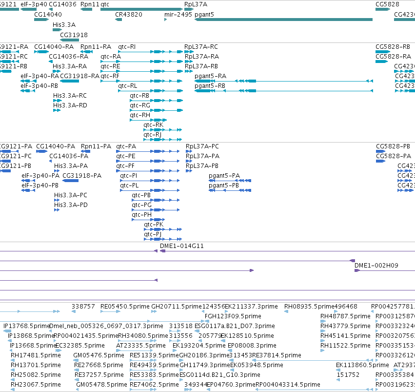The image size is (415, 392).
Task: Select the qtc-RA transcript label
Action: click(111, 57)
